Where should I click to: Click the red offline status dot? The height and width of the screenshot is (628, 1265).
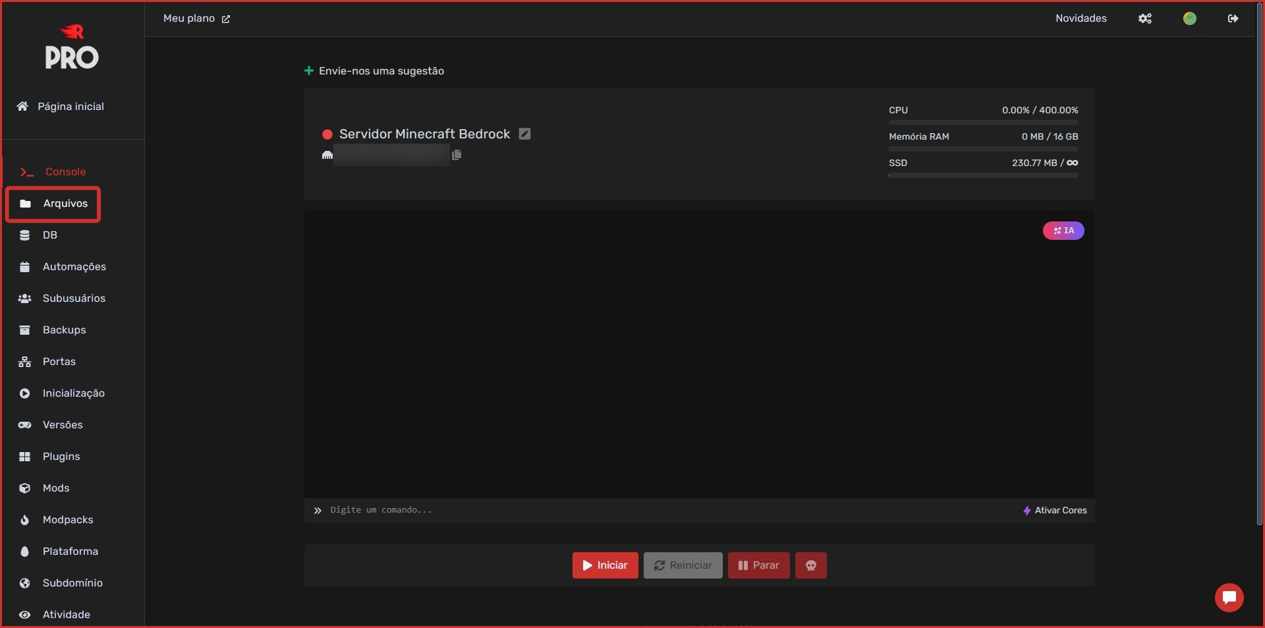[x=327, y=134]
